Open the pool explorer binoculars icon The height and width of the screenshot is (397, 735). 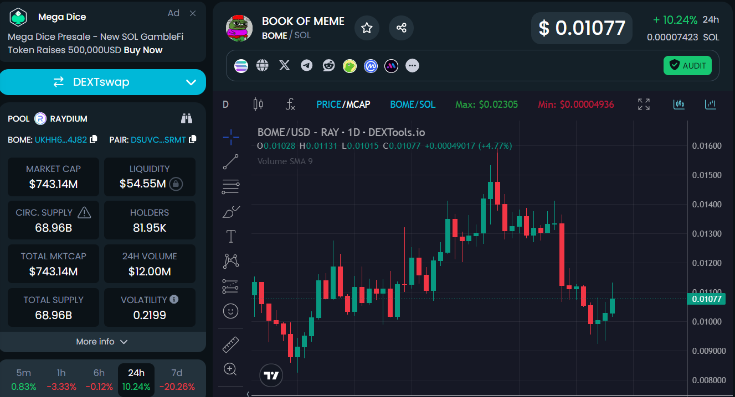click(x=187, y=118)
